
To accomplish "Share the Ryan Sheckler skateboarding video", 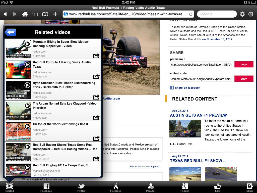I will [96, 97].
